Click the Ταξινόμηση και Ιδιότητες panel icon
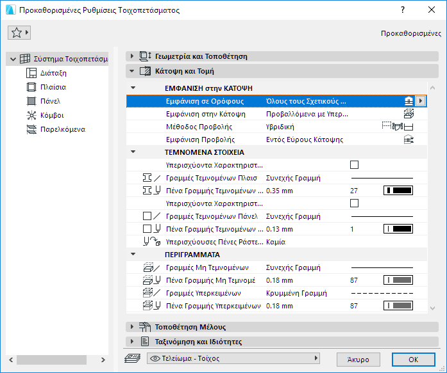Screen dimensions: 447x373 click(145, 341)
